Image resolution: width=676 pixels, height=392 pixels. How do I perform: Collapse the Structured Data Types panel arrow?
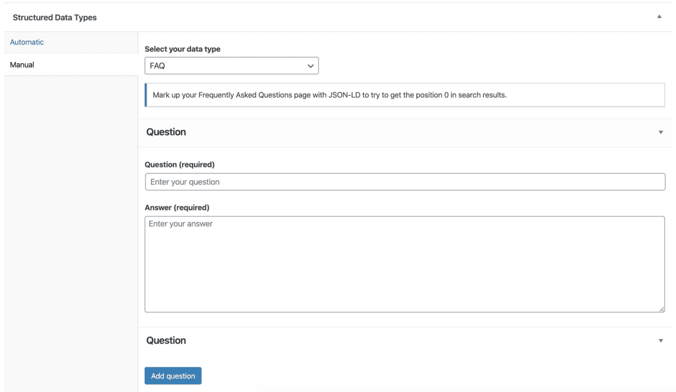tap(659, 17)
